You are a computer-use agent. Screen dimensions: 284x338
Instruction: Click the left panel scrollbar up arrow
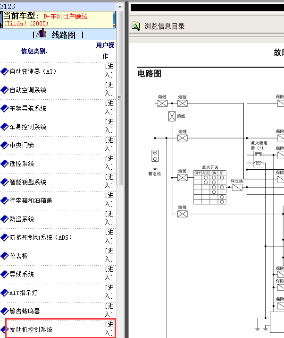tap(120, 7)
